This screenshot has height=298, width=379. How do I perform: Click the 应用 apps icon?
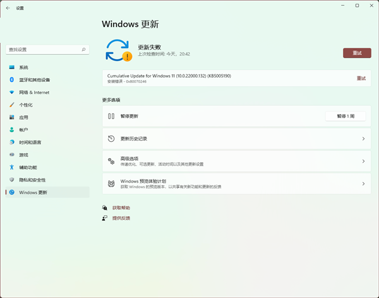coord(11,117)
